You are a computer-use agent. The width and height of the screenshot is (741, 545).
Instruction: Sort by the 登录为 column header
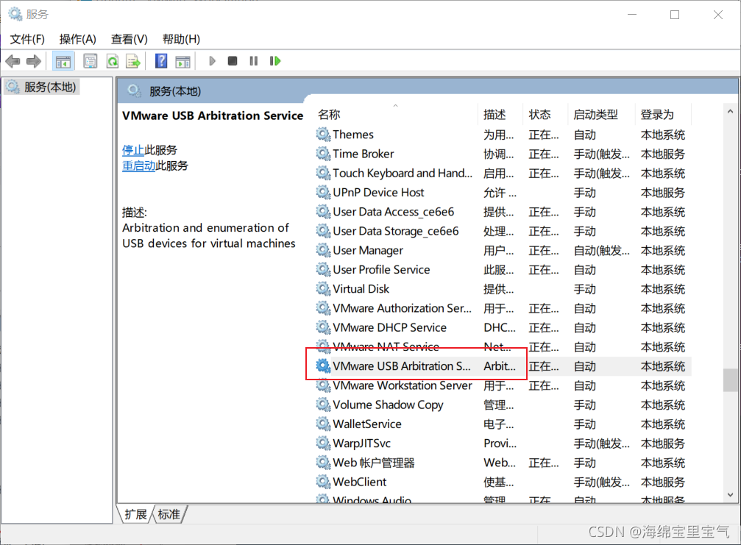(x=664, y=114)
